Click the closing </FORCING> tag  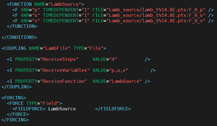pyautogui.click(x=15, y=120)
